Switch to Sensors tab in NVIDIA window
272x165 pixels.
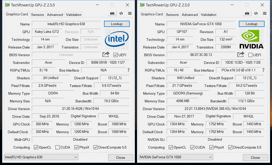tap(172, 15)
